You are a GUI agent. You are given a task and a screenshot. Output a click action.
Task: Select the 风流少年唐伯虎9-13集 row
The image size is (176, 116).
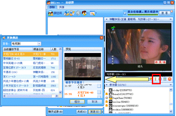[x=30, y=81]
